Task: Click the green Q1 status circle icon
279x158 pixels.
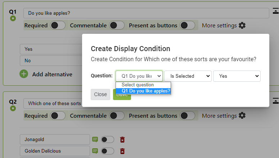Action: (x=13, y=18)
